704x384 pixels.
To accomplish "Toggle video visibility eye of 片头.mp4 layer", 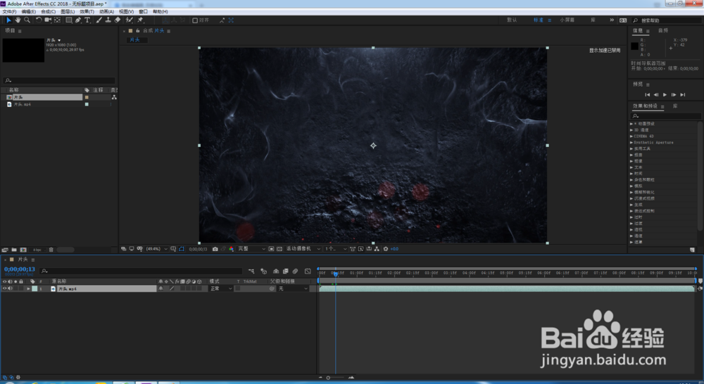I will click(x=4, y=289).
